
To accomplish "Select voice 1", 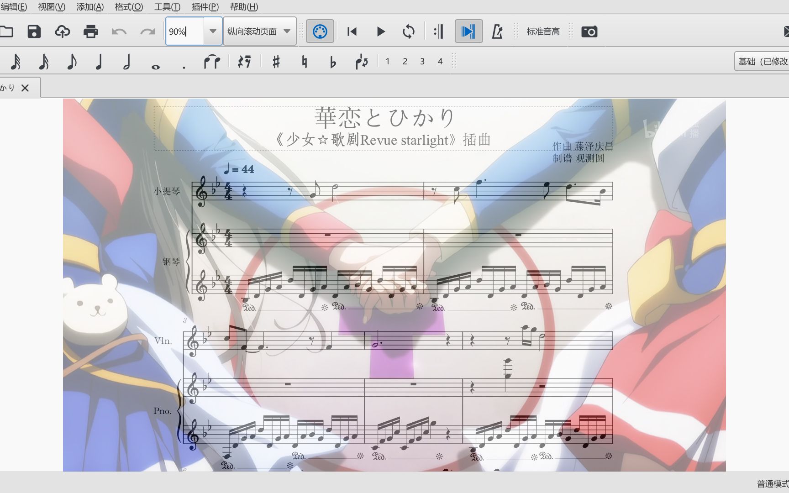I will click(x=388, y=61).
